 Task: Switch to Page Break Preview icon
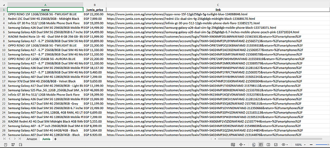276,145
